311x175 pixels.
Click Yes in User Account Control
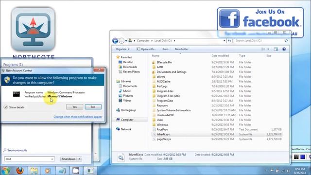(74, 107)
